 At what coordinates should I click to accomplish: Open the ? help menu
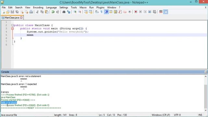coord(119,7)
